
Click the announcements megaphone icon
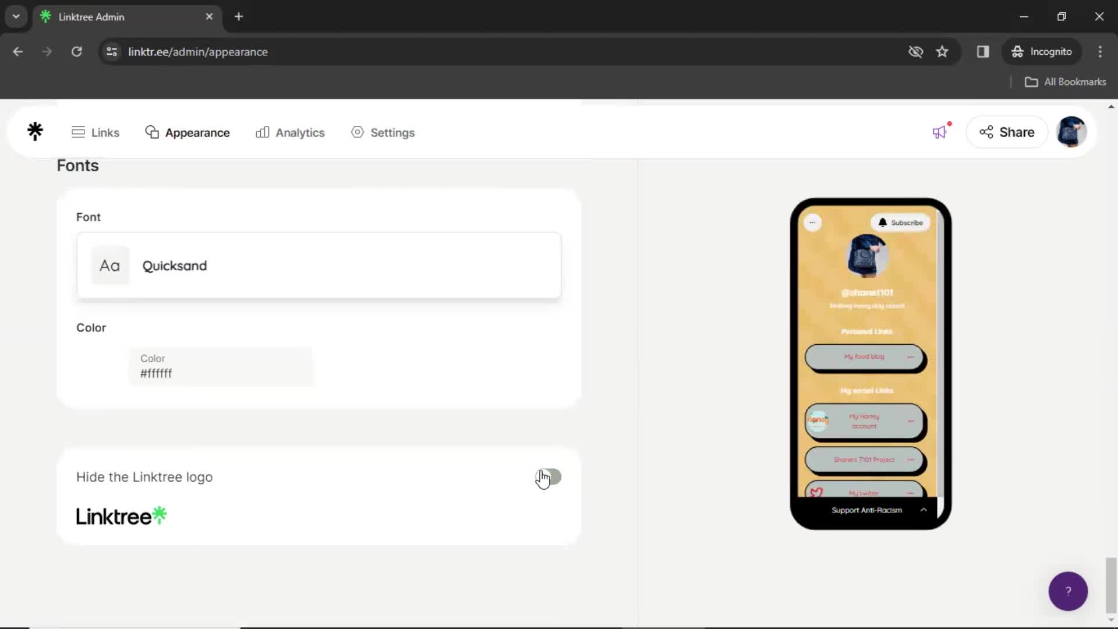click(x=939, y=131)
